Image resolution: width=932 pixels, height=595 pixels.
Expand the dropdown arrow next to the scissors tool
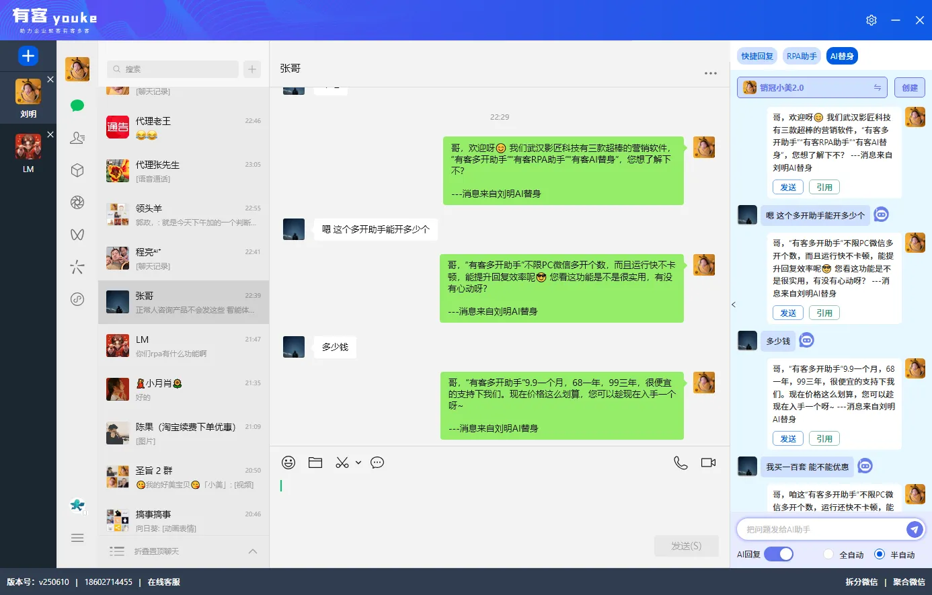click(357, 463)
